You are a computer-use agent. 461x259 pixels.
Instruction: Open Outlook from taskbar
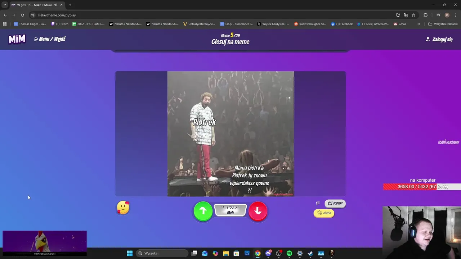coord(205,253)
